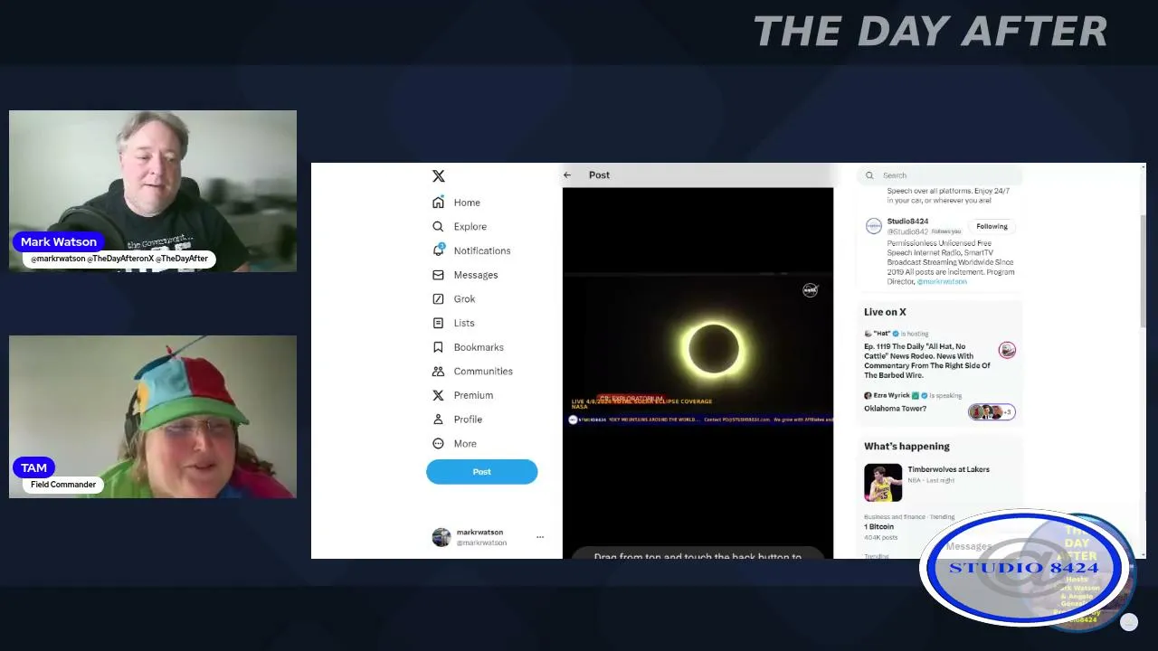Click the Messages envelope icon

click(x=438, y=275)
